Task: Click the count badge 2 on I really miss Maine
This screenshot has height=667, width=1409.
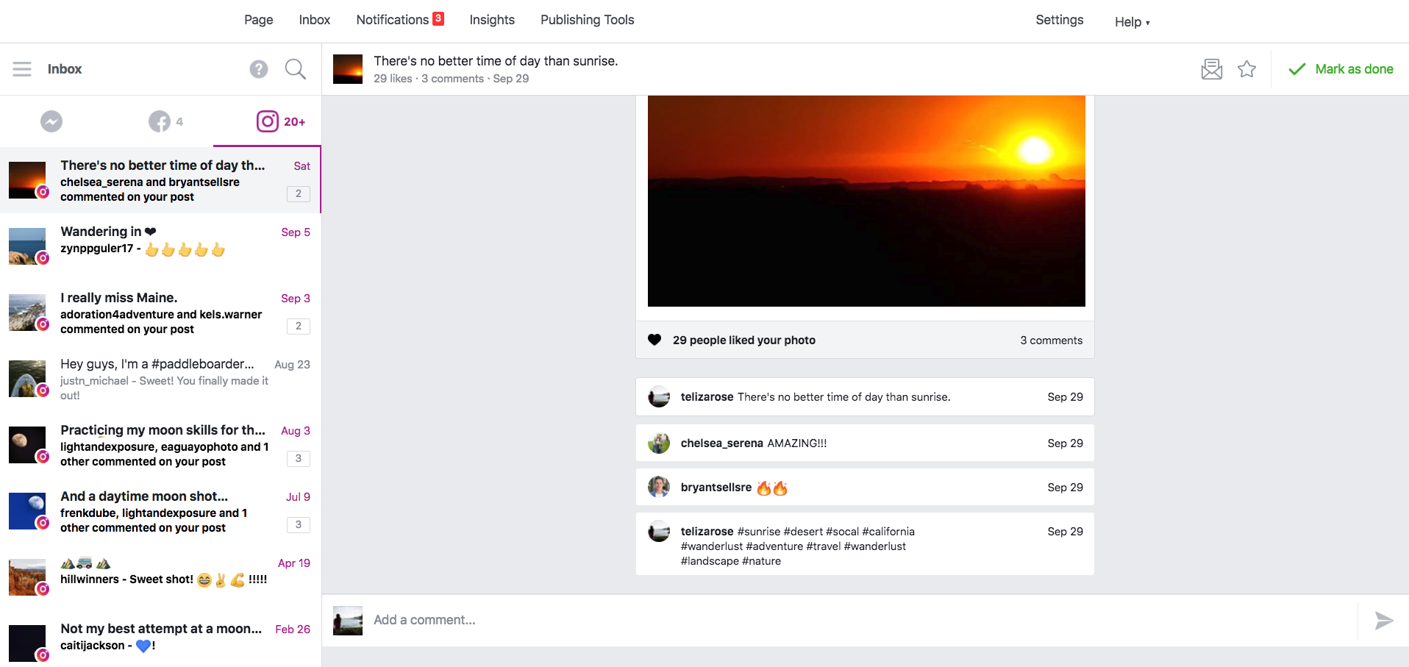Action: coord(298,327)
